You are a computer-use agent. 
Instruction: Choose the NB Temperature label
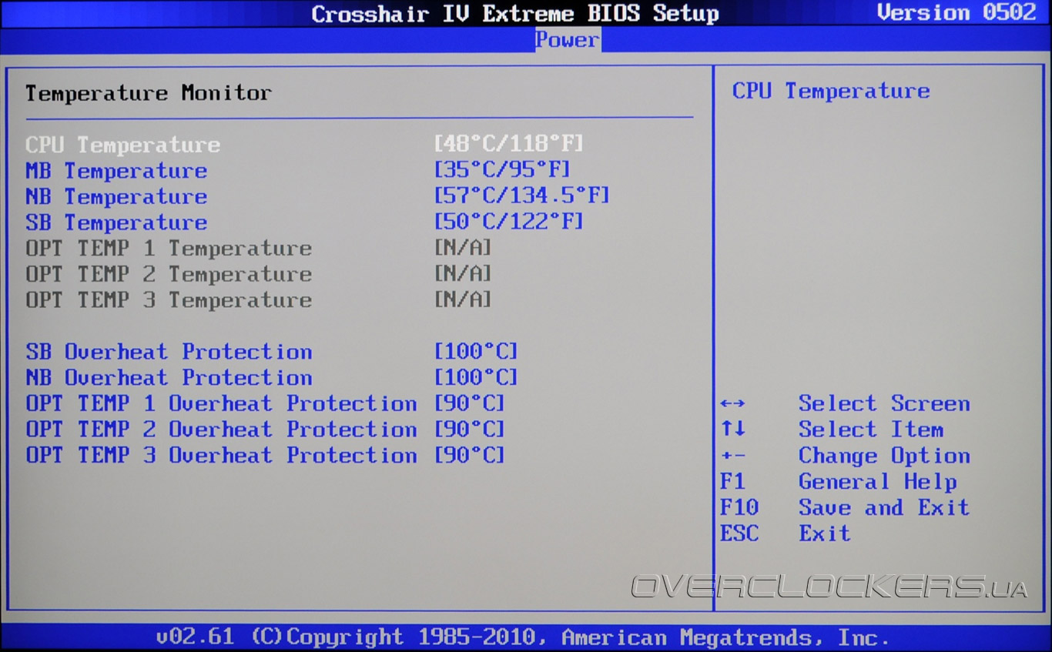click(x=116, y=197)
